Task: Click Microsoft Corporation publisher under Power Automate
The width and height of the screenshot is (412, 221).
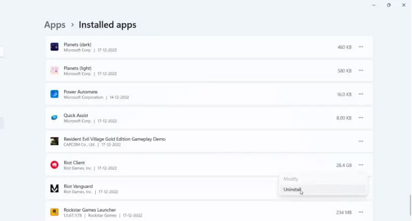Action: coord(84,97)
